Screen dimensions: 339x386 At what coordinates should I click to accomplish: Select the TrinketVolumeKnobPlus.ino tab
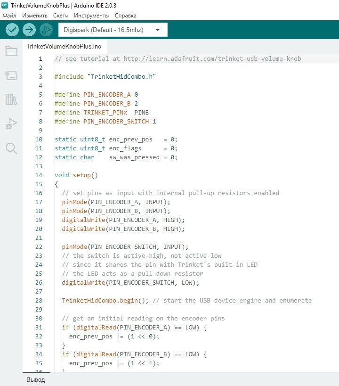coord(64,47)
